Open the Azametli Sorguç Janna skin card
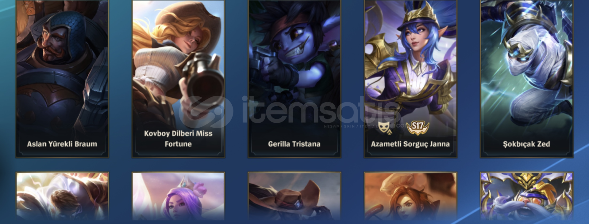 coord(410,79)
